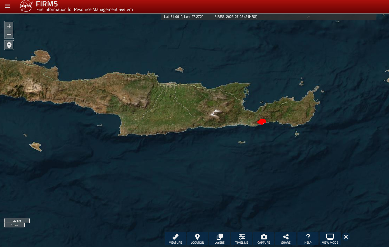Click the FIRMS title text
The image size is (389, 247).
pyautogui.click(x=47, y=4)
